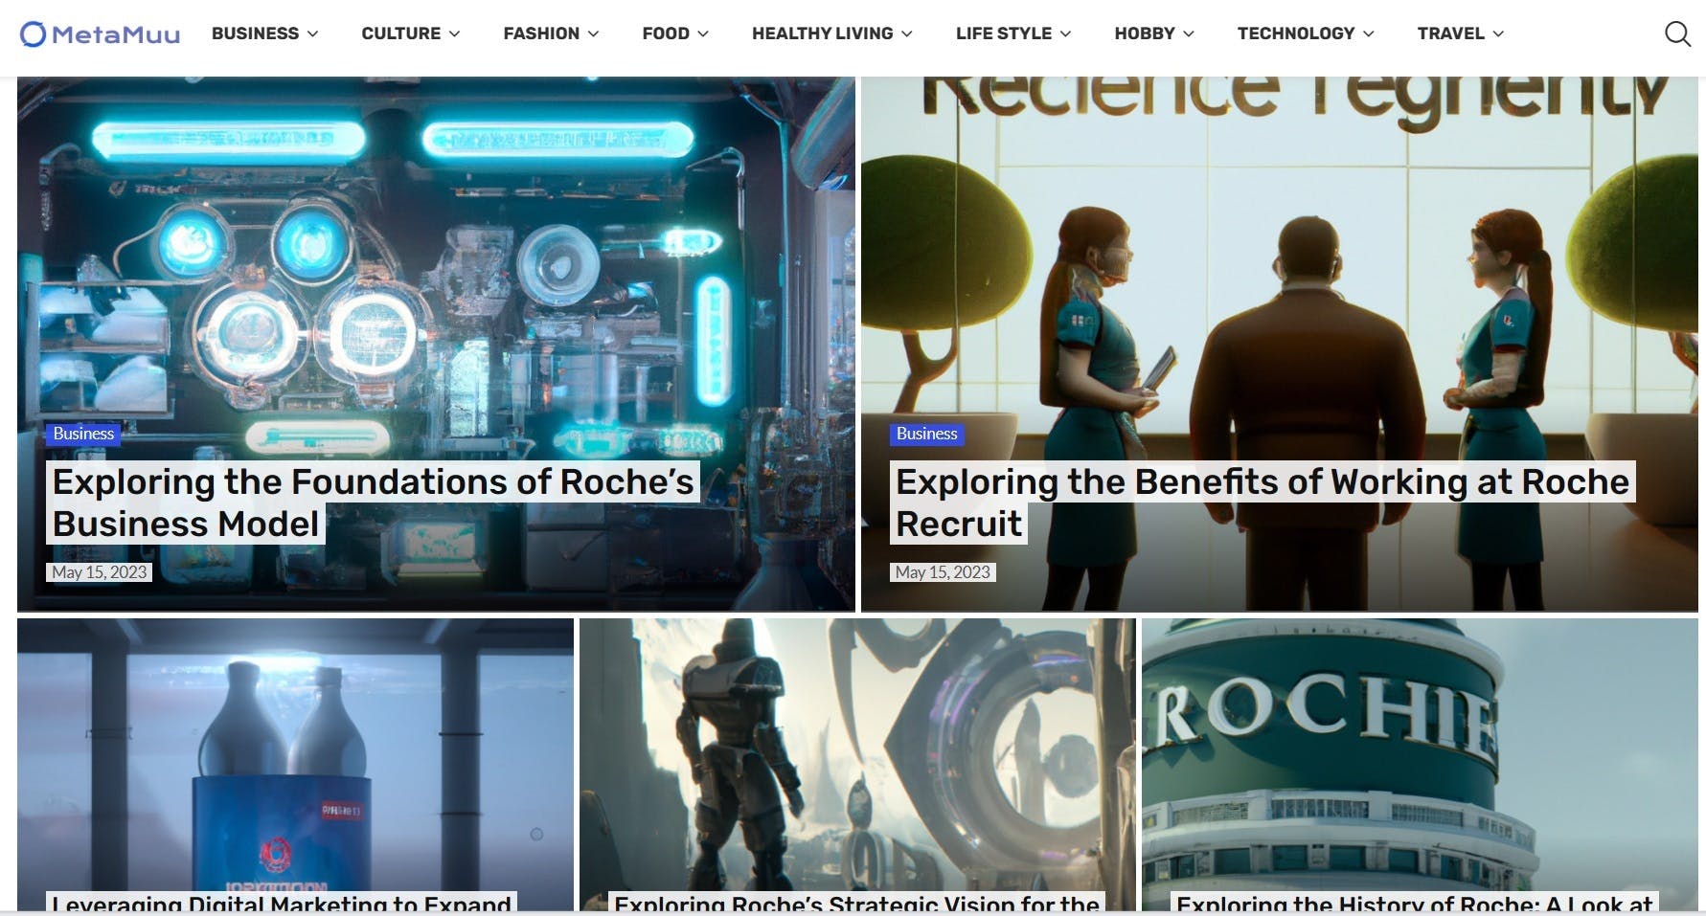This screenshot has width=1706, height=916.
Task: Click the date under Roche Recruit headline
Action: click(x=943, y=572)
